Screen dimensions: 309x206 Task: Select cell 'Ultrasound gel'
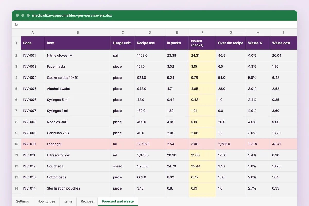78,155
